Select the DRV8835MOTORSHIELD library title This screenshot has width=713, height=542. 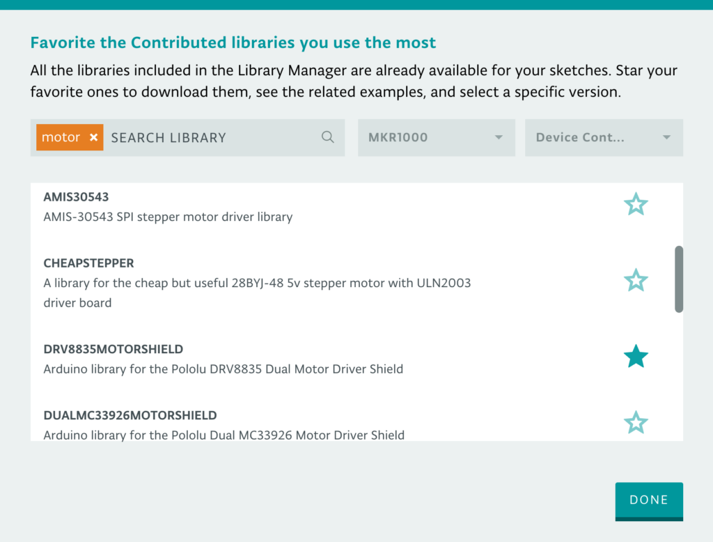click(113, 349)
